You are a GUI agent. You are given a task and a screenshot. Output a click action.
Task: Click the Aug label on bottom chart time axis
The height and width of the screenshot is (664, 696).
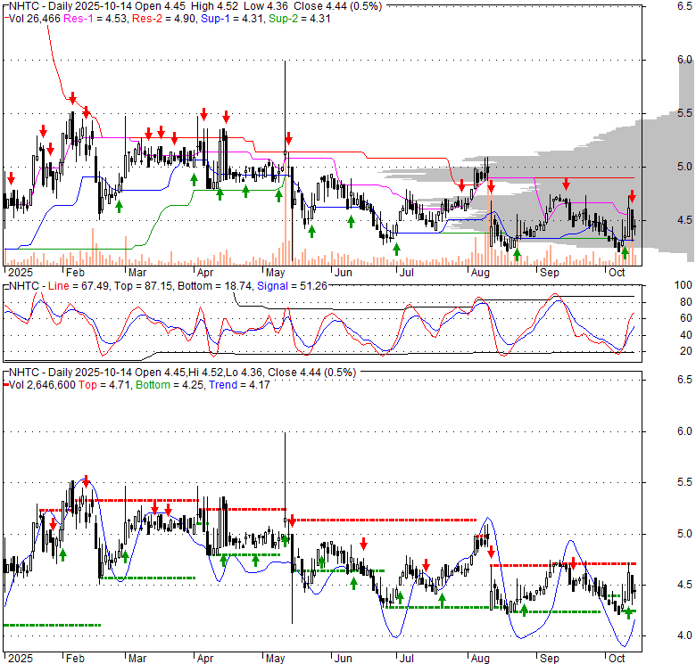click(x=480, y=659)
